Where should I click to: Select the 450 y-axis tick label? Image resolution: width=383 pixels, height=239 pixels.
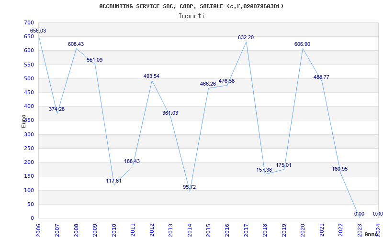(29, 92)
